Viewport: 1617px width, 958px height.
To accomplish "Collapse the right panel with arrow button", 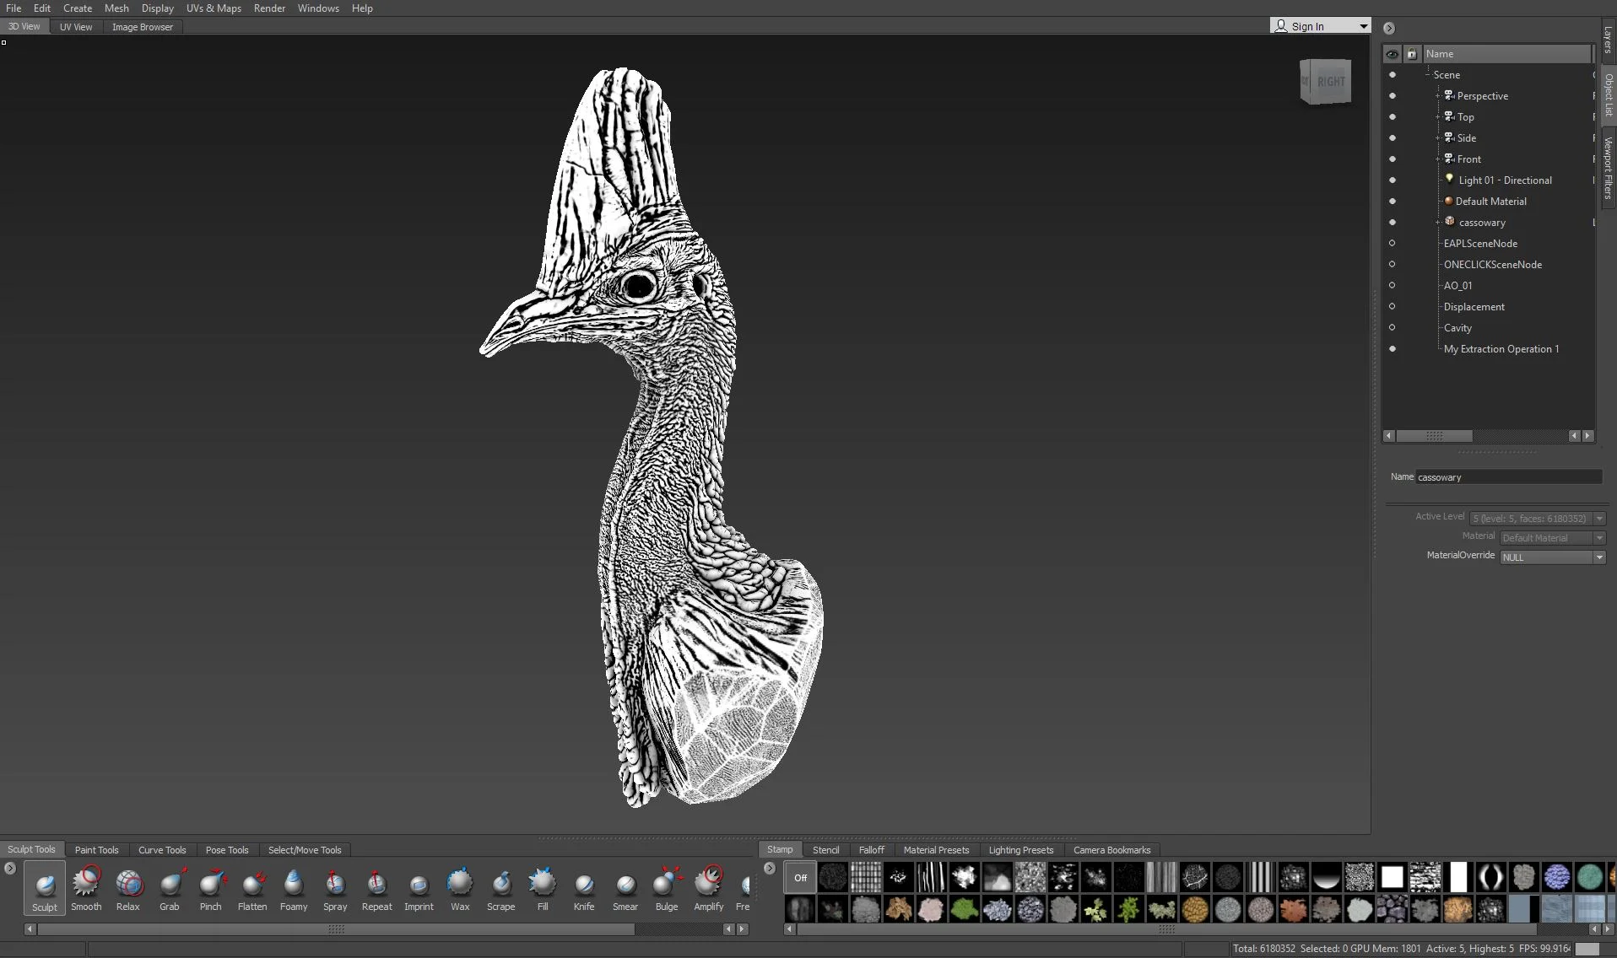I will click(x=1389, y=28).
